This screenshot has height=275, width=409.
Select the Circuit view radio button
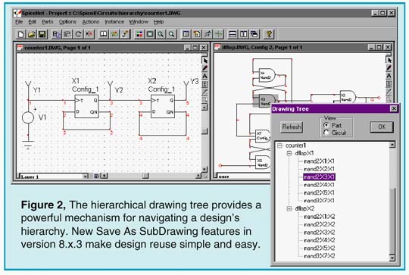(326, 133)
